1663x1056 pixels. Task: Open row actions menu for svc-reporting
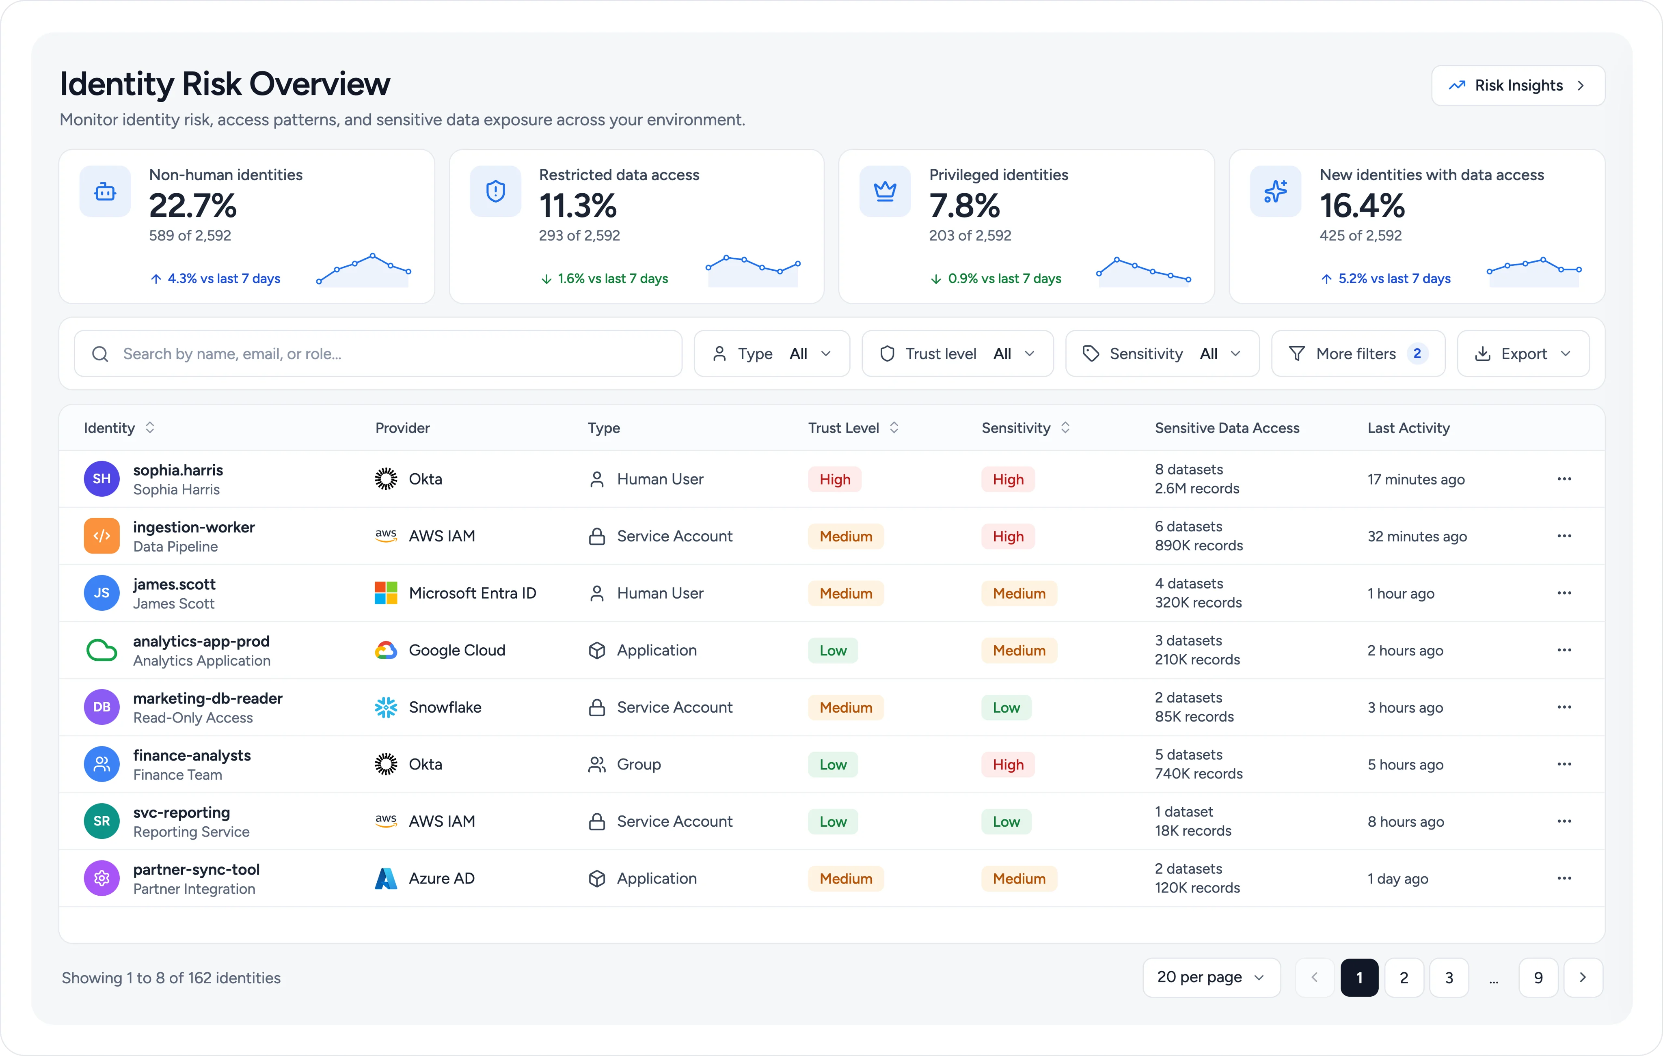(1564, 821)
